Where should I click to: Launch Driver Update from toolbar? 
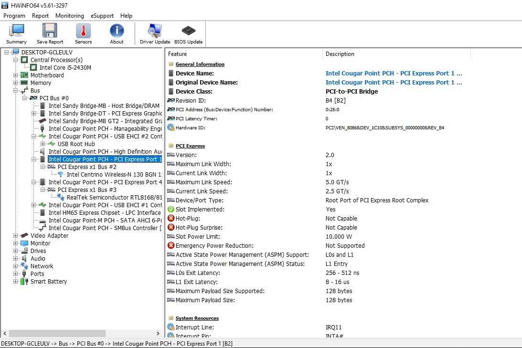pyautogui.click(x=155, y=33)
